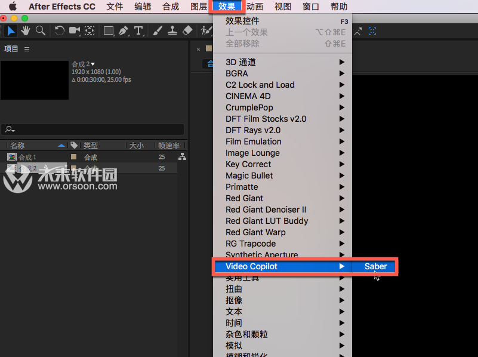478x357 pixels.
Task: Select the Rectangle shape tool
Action: click(x=109, y=31)
